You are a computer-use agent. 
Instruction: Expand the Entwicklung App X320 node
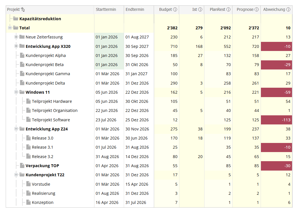tap(16, 46)
